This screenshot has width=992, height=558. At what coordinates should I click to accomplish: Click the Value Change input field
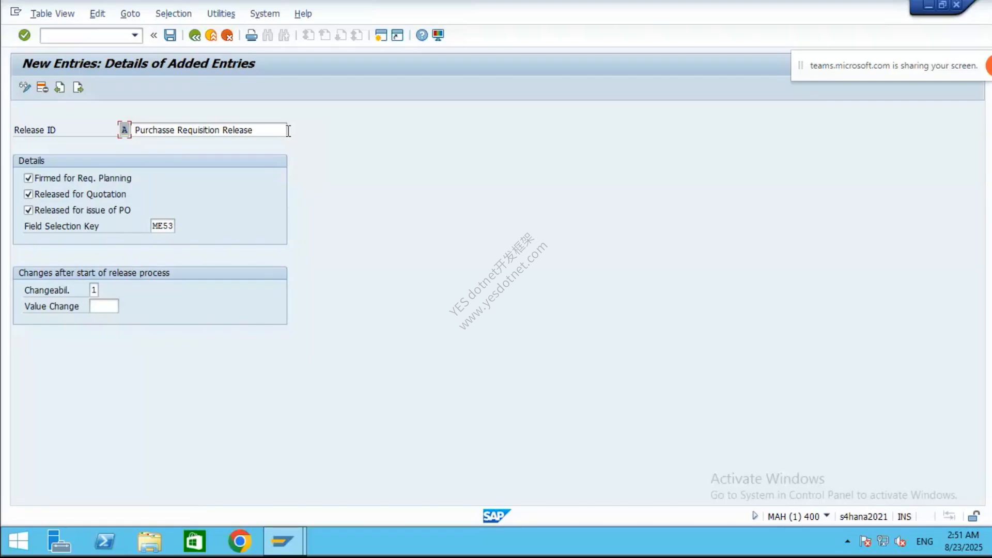tap(104, 306)
